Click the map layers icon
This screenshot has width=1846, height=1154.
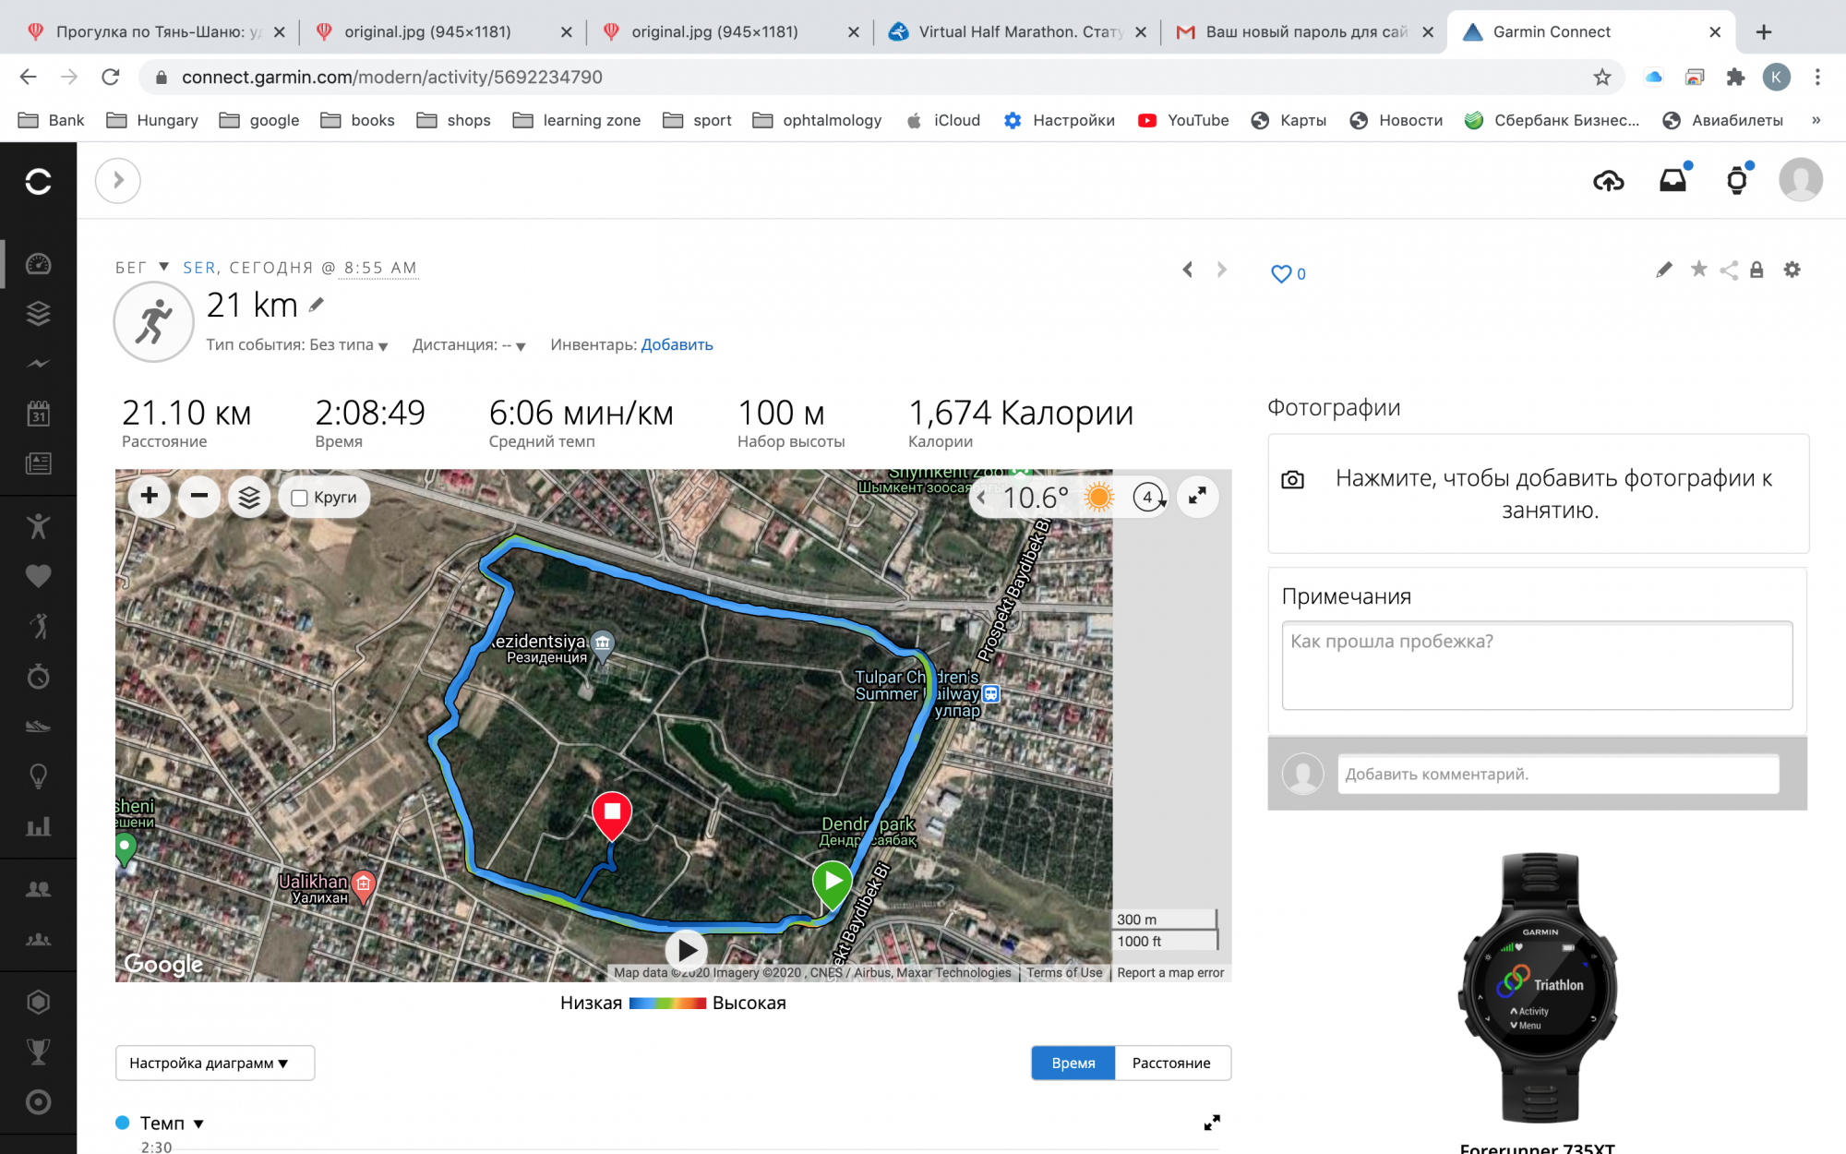(249, 498)
